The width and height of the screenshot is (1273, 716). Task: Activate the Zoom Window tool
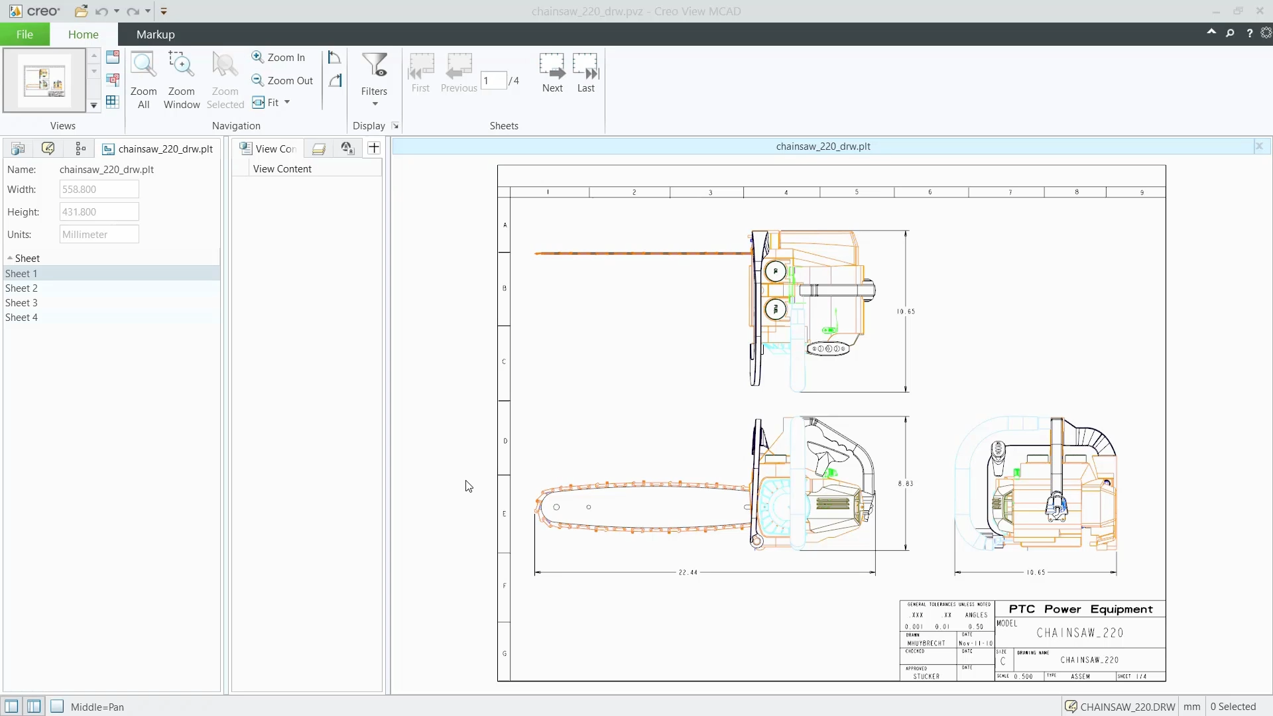pyautogui.click(x=182, y=80)
